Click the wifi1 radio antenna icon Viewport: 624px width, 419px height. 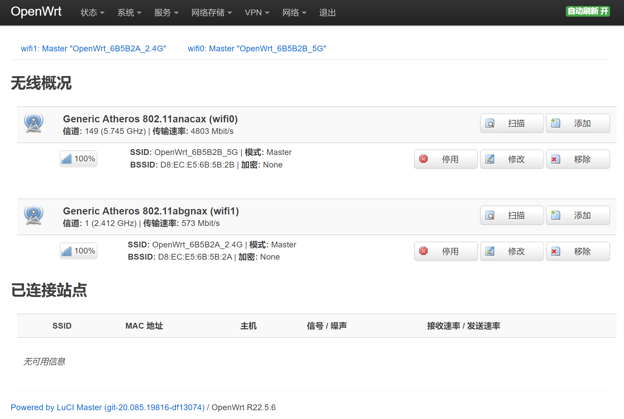tap(33, 215)
